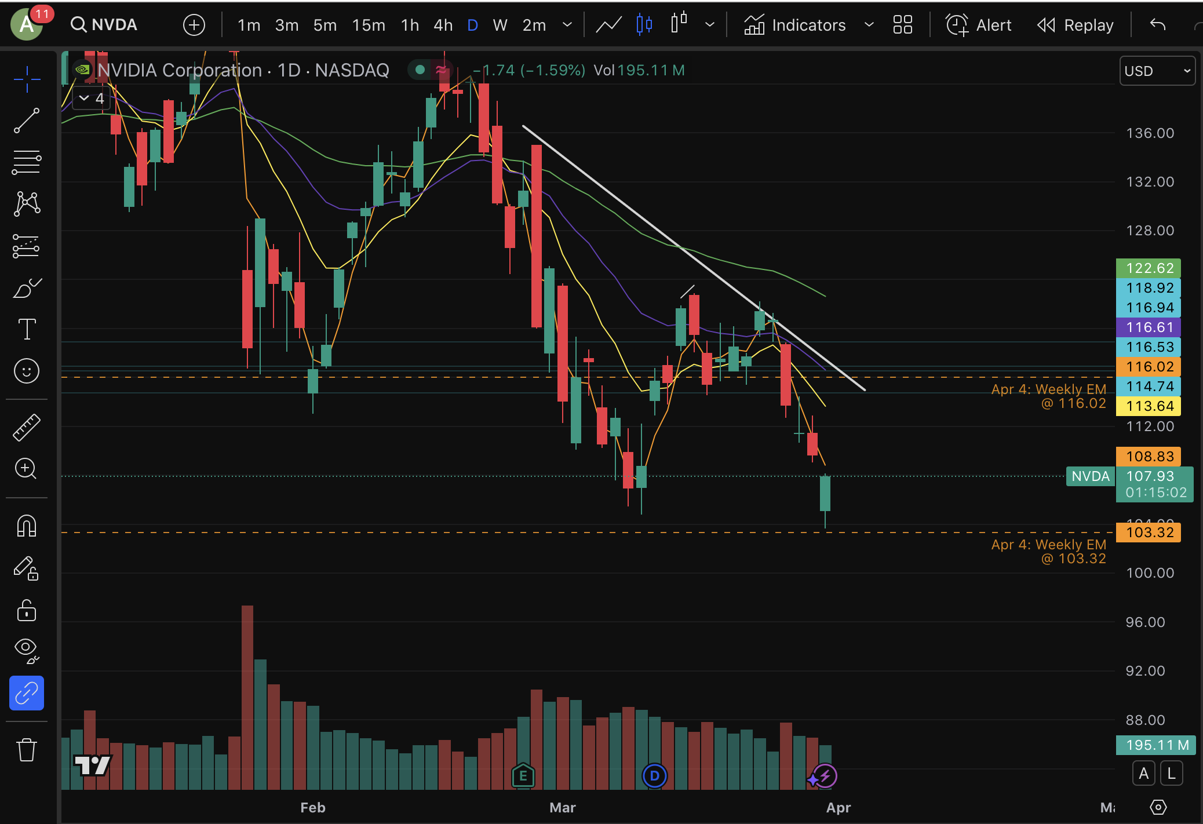Toggle stay in drawing mode
1203x824 pixels.
(x=27, y=568)
